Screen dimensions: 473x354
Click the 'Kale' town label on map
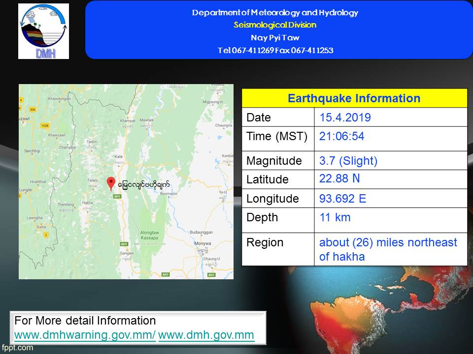coord(119,156)
